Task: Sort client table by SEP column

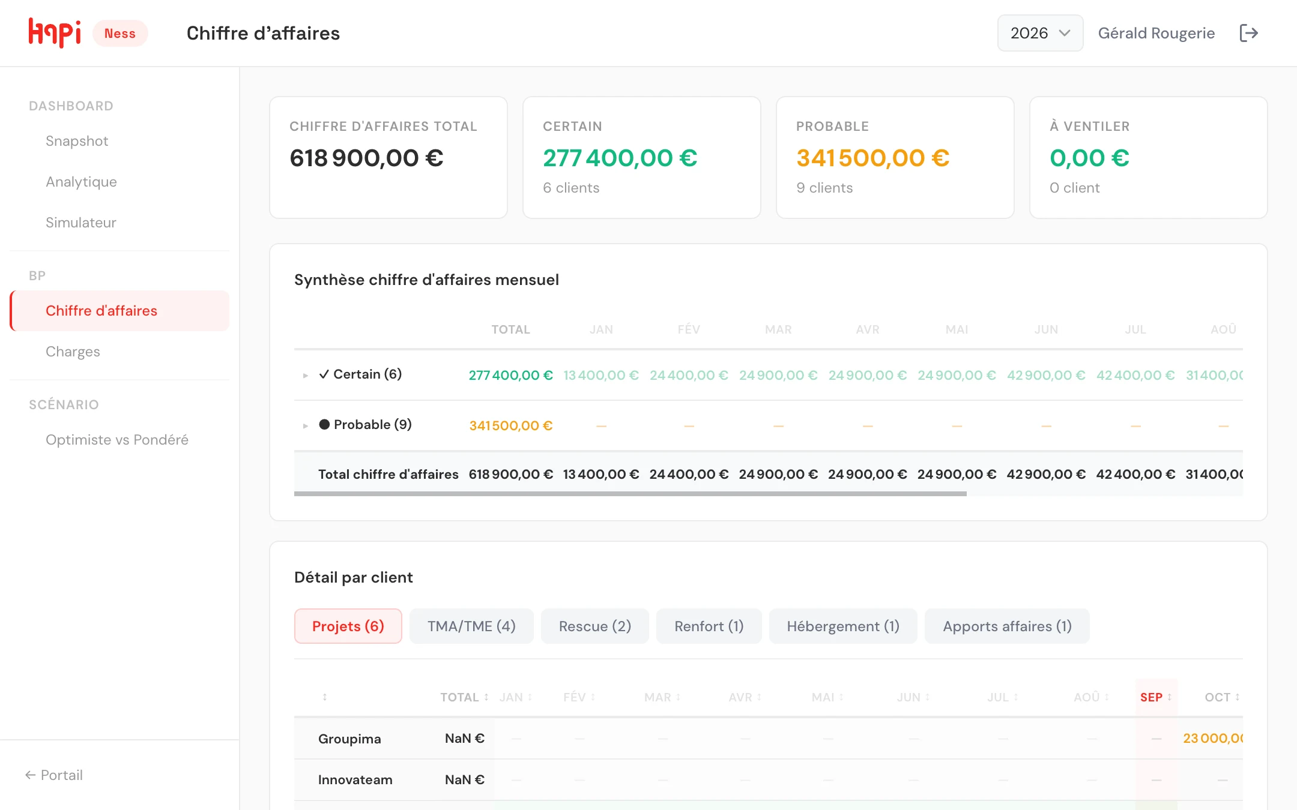Action: coord(1156,697)
